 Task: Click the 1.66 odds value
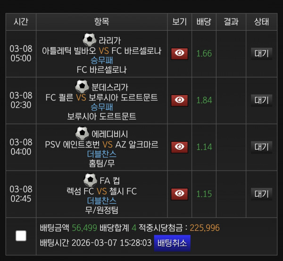click(204, 53)
